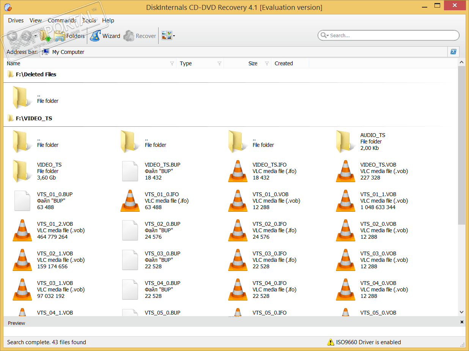Click the Preview panel title bar
The image size is (469, 351).
pyautogui.click(x=234, y=323)
